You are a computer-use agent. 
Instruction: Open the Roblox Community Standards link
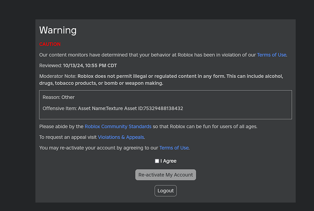pyautogui.click(x=118, y=126)
